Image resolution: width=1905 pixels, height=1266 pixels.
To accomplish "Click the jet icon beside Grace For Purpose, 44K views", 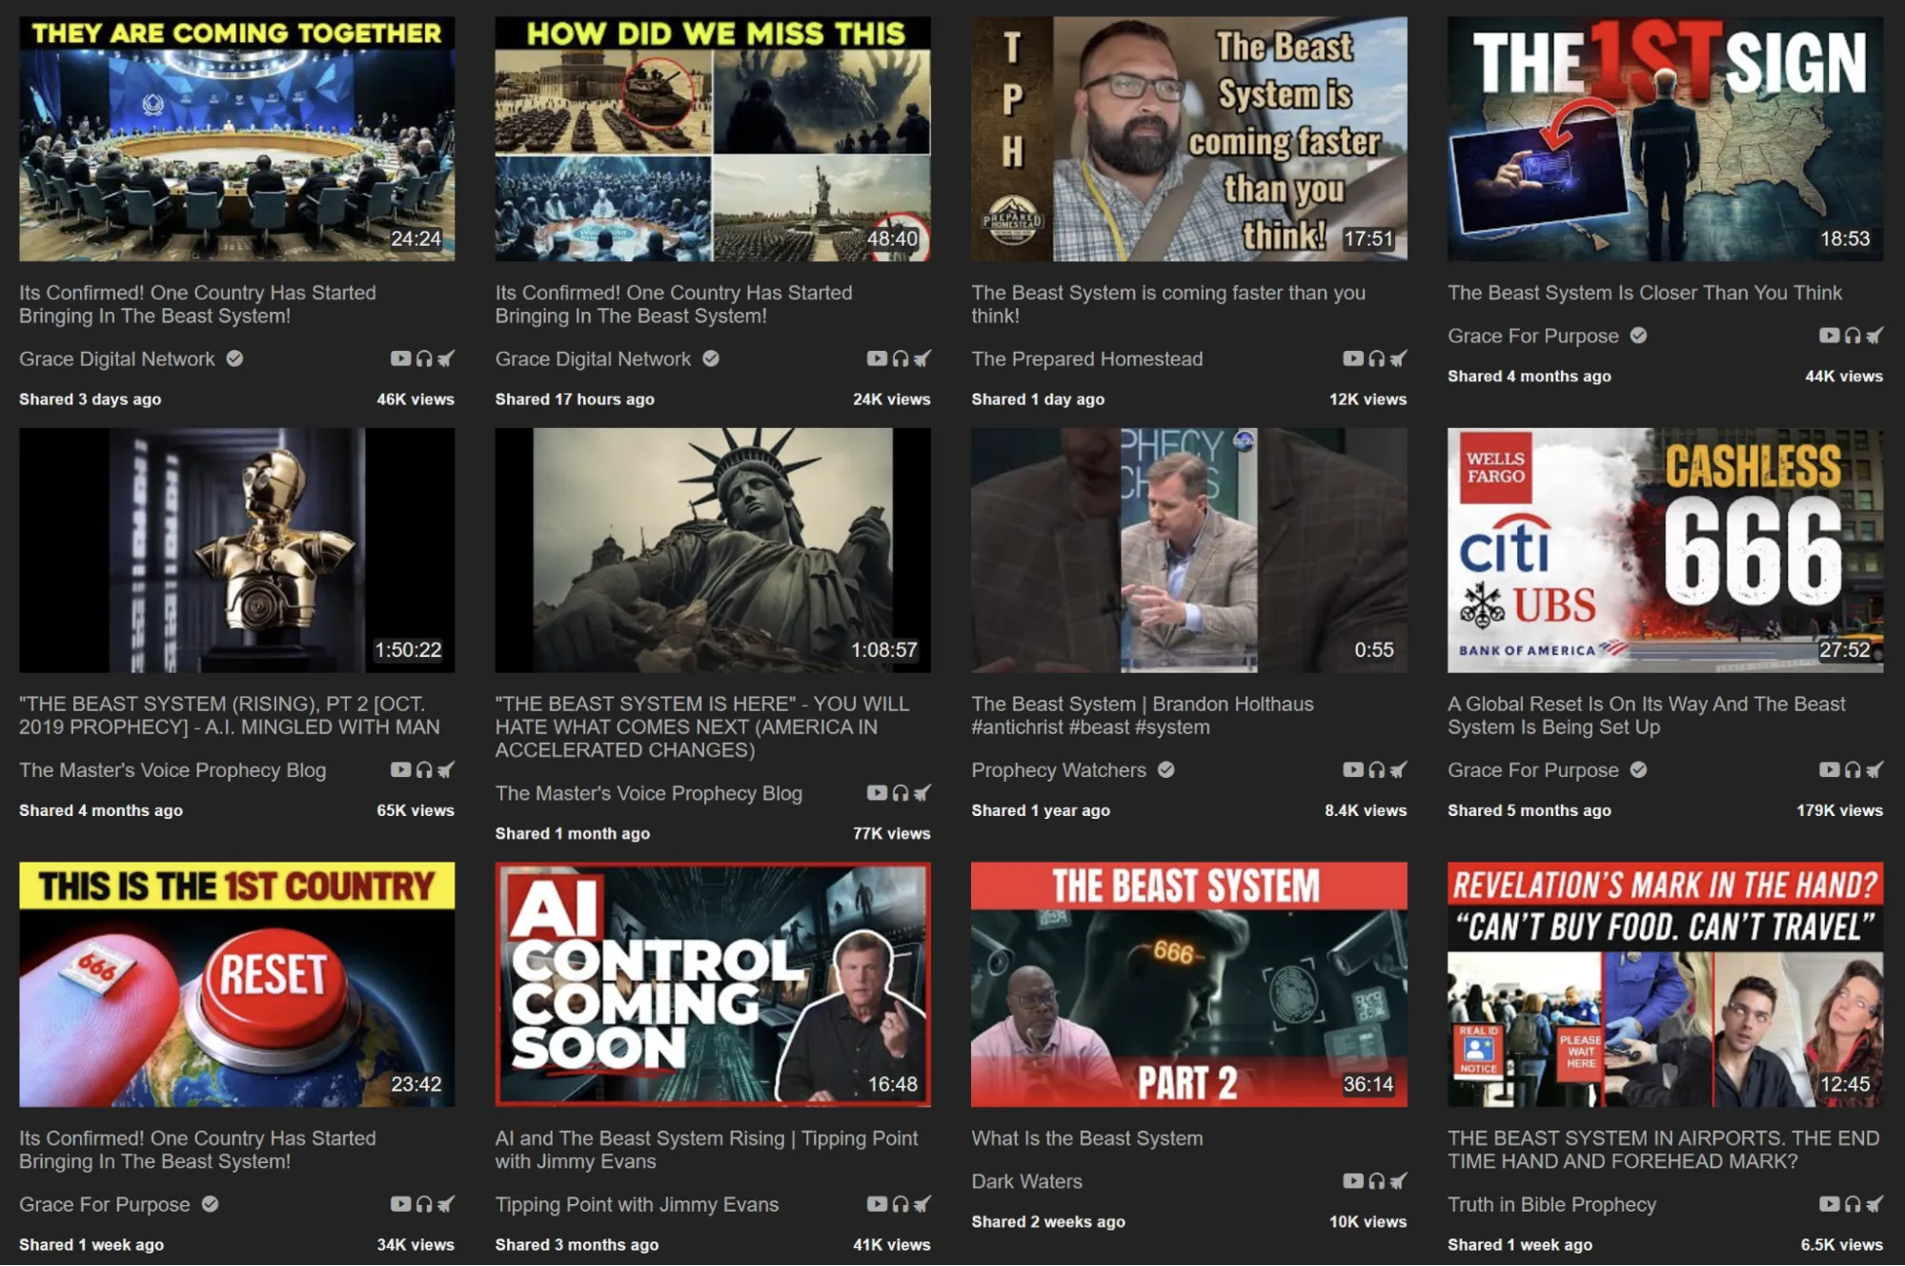I will [x=1875, y=336].
